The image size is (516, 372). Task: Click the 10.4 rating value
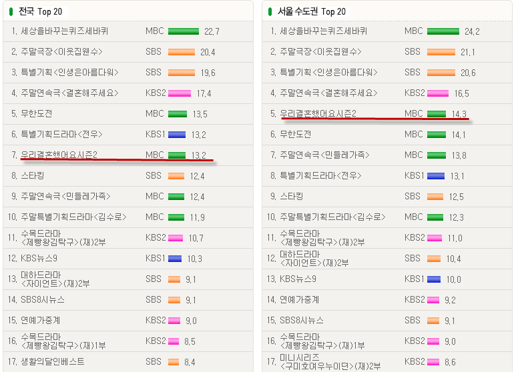pos(454,259)
